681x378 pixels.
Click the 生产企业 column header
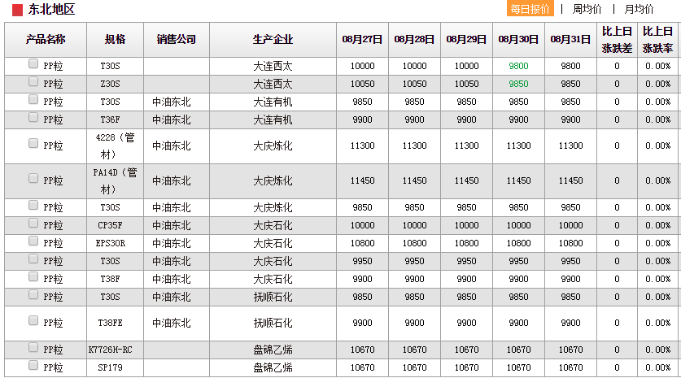(273, 40)
